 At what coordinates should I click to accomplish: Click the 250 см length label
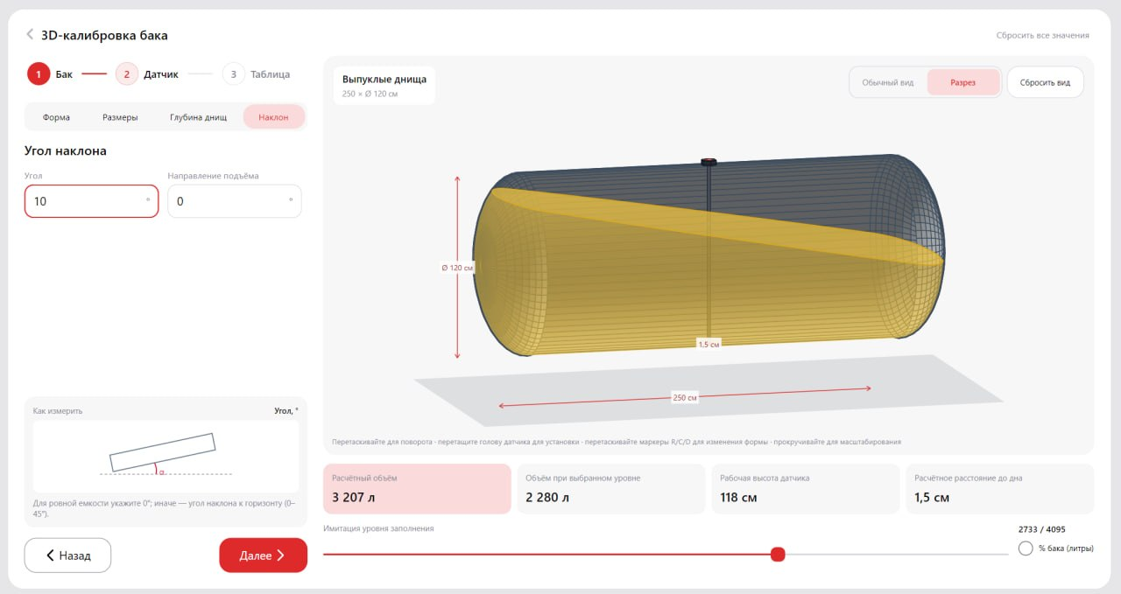[x=685, y=397]
